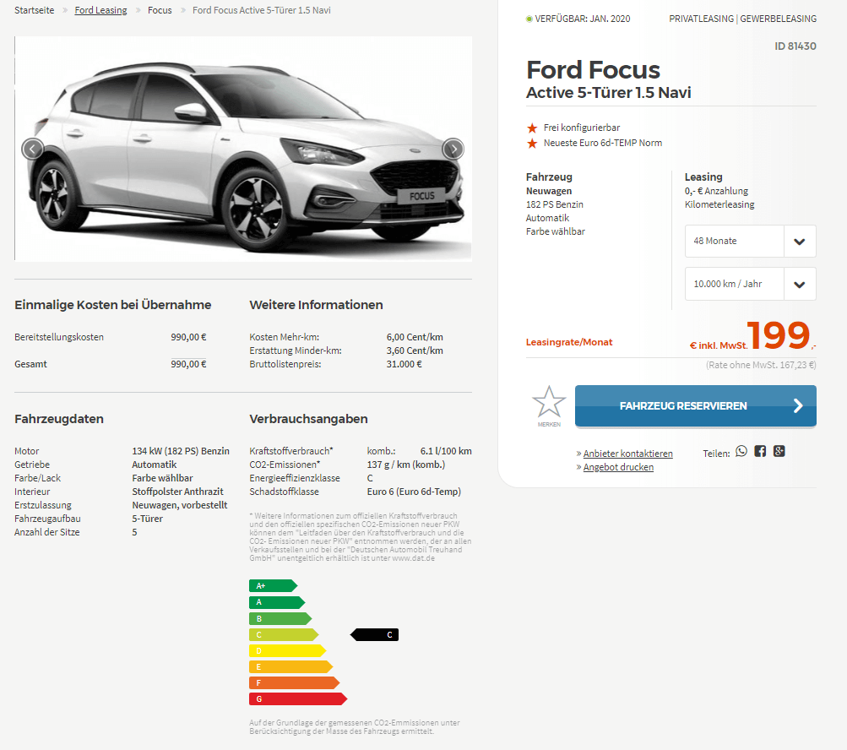This screenshot has height=750, width=847.
Task: Open the Ford Leasing breadcrumb link
Action: coord(100,10)
